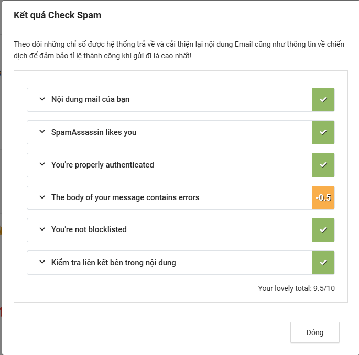
Task: Click green checkmark for Nội dung mail của bạn
Action: pos(323,99)
